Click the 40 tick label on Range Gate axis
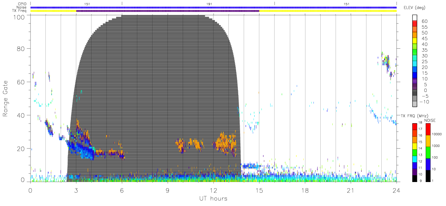 (x=21, y=116)
